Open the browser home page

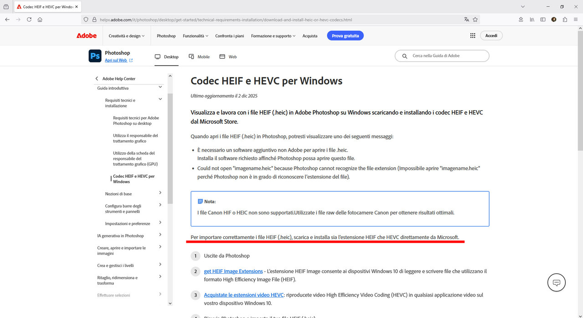[40, 20]
